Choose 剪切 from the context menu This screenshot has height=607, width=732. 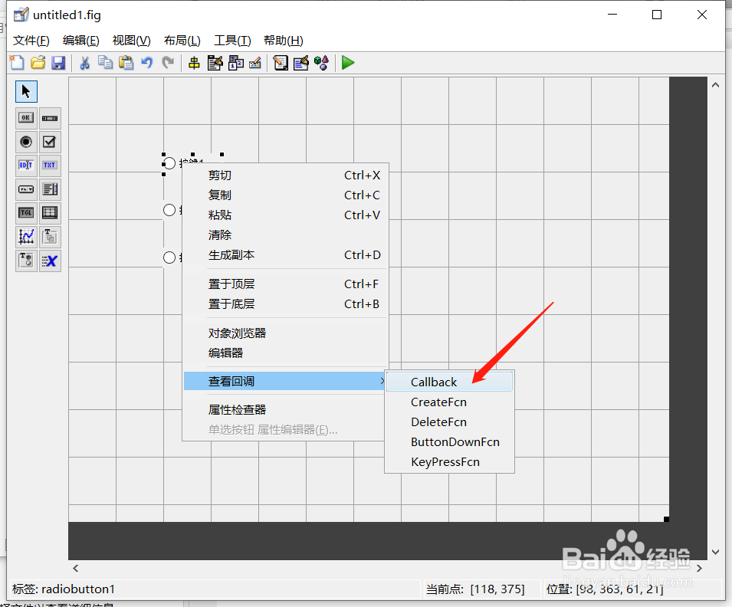[286, 175]
